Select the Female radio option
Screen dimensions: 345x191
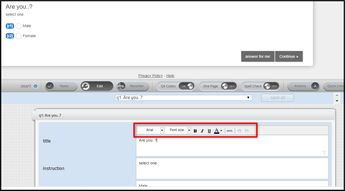[18, 36]
